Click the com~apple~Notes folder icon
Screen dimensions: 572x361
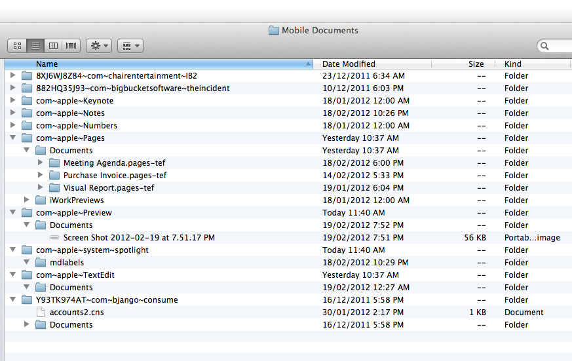click(27, 113)
